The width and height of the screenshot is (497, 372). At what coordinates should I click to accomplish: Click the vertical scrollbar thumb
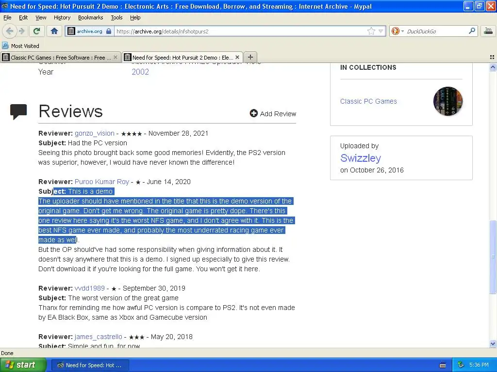[x=493, y=257]
